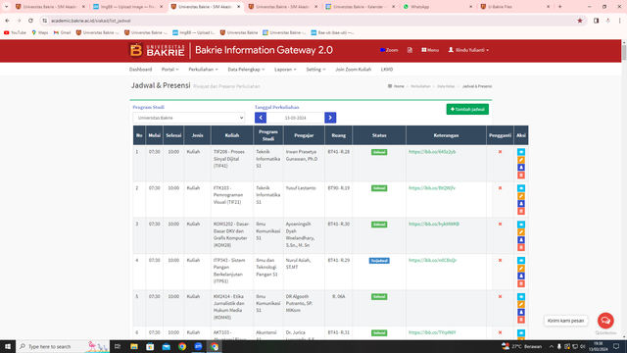
Task: View details of KM2414 Etika Jurnalistik row
Action: (520, 296)
